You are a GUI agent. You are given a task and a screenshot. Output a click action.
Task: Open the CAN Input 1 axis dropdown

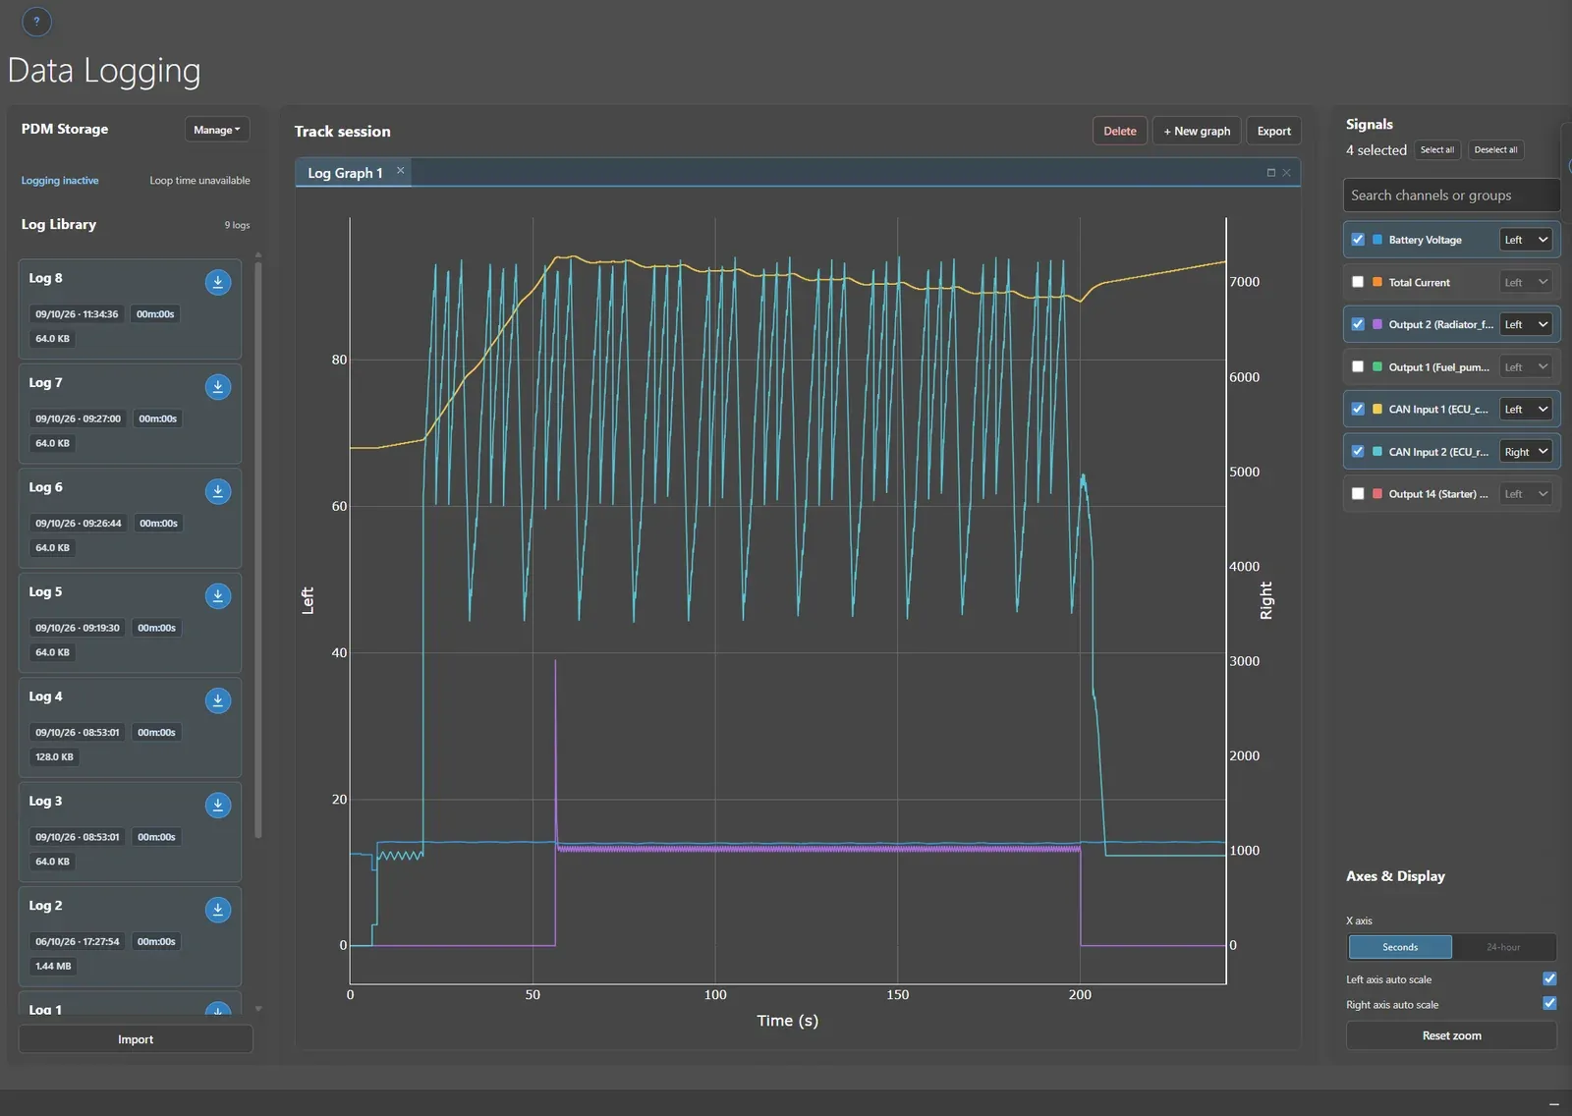tap(1526, 410)
